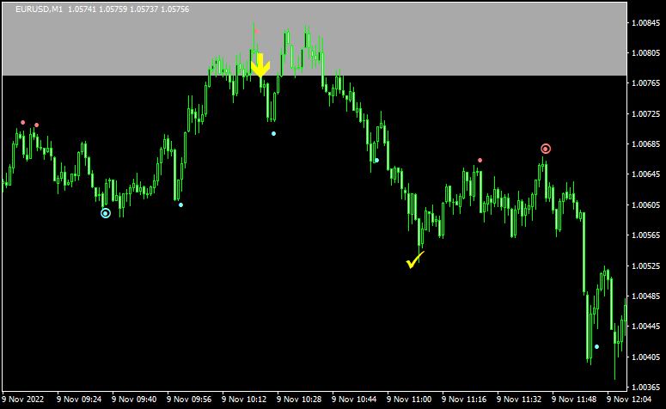The height and width of the screenshot is (409, 666).
Task: Select the cyan dot beneath the final price drop
Action: click(x=596, y=347)
